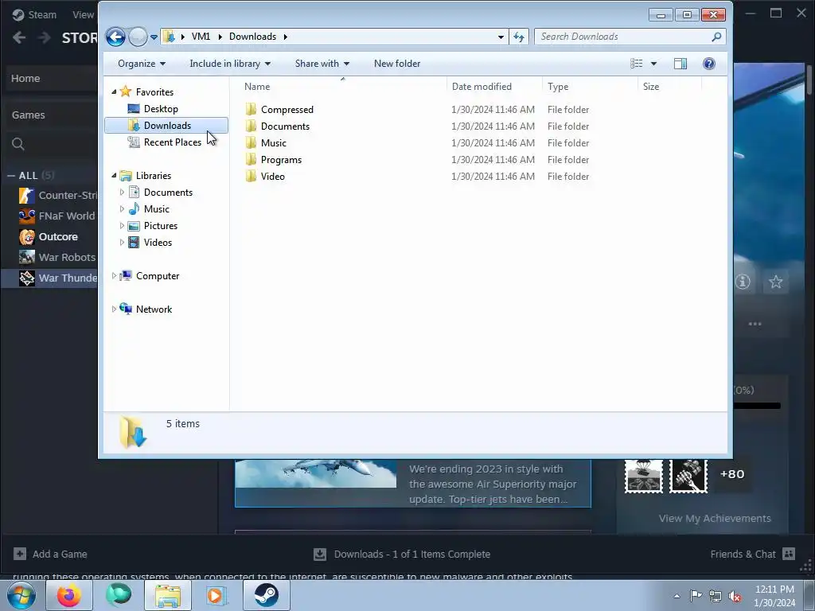Click the search magnifier icon in Explorer
The height and width of the screenshot is (611, 815).
click(716, 37)
